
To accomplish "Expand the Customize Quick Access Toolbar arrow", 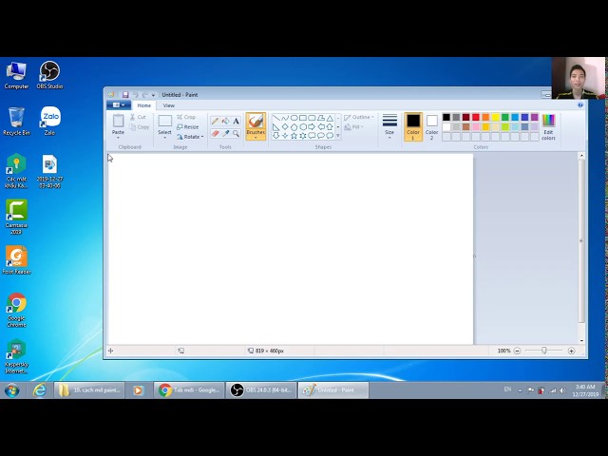I will pos(153,95).
